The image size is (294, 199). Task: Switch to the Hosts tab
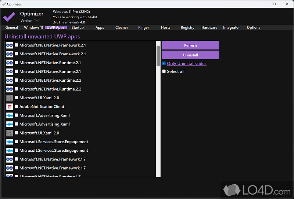tap(166, 27)
